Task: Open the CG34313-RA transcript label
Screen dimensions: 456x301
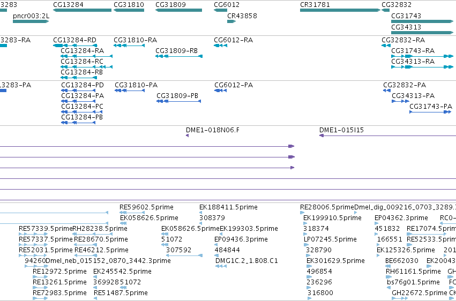Action: point(413,61)
